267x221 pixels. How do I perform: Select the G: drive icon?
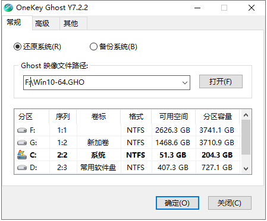[x=22, y=143]
